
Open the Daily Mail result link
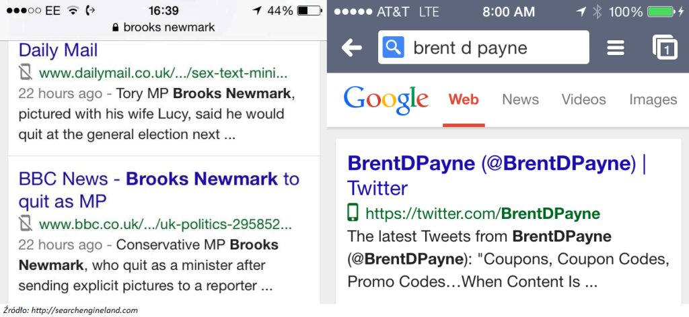pos(58,50)
